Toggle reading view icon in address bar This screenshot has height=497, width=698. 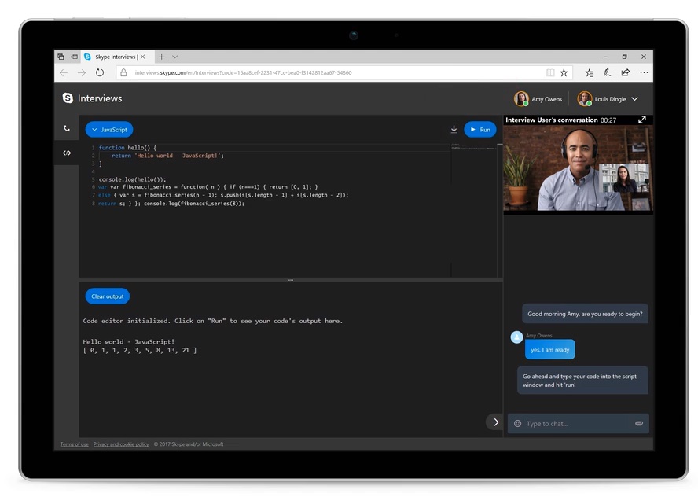(550, 72)
